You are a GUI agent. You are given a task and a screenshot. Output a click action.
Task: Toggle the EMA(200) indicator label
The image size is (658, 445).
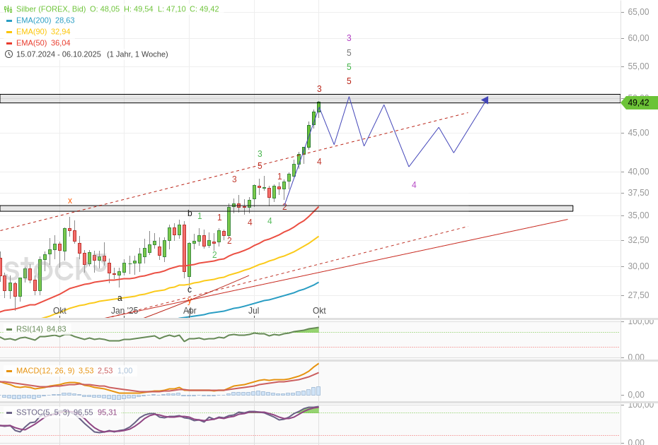[33, 20]
